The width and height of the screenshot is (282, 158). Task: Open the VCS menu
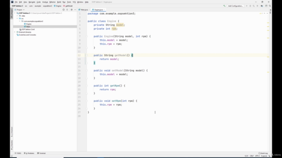(x=74, y=2)
